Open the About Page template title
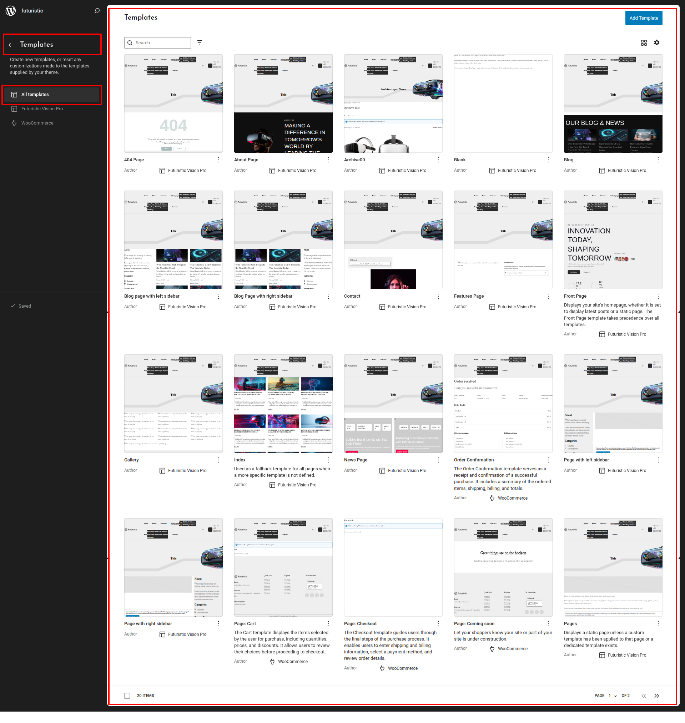Image resolution: width=685 pixels, height=723 pixels. point(246,160)
